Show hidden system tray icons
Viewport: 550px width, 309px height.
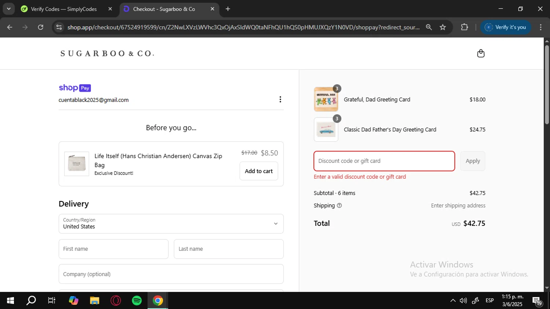453,301
